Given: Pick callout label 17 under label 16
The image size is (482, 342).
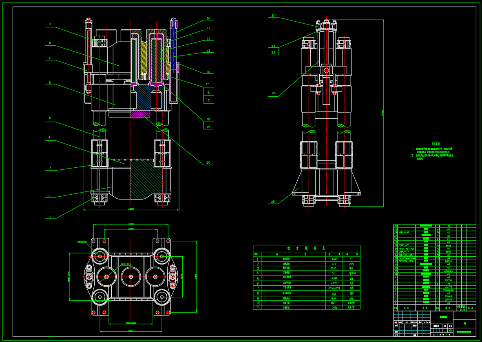Looking at the screenshot, I should click(x=208, y=100).
